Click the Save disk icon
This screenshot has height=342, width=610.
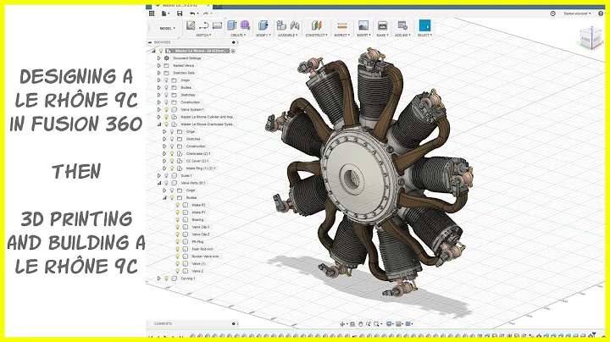(180, 14)
